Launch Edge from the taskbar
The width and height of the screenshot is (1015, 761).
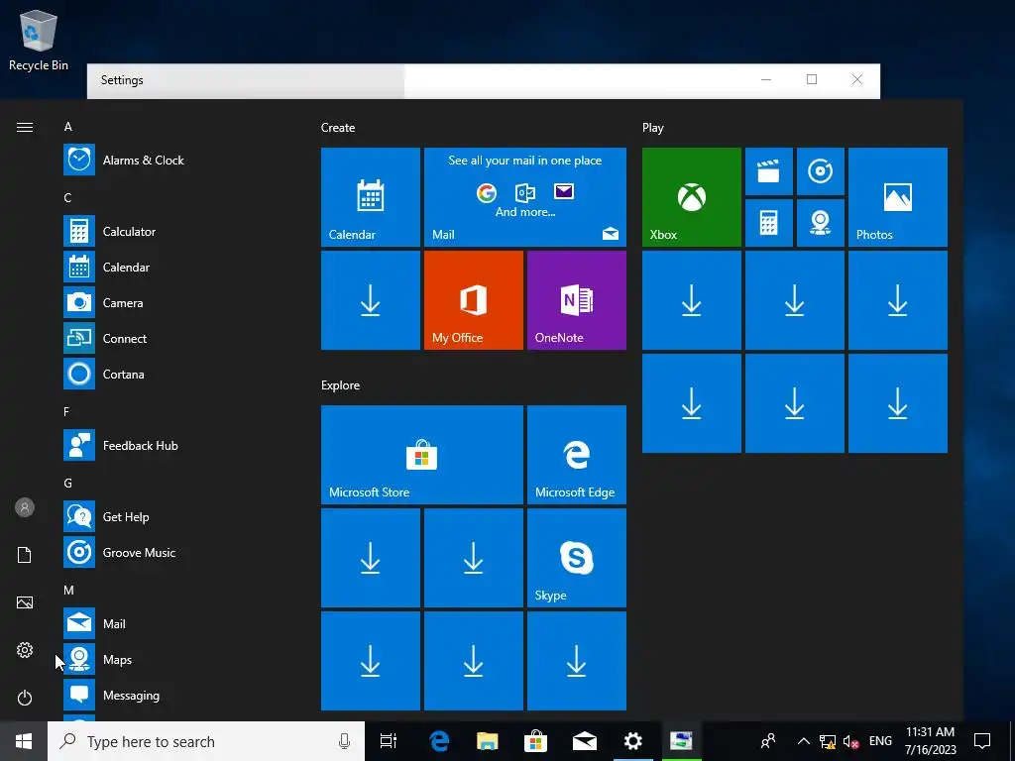point(439,741)
